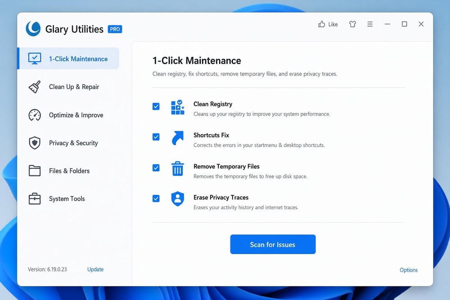Viewport: 450px width, 300px height.
Task: Click the Version: 6.19.0.23 text
Action: click(x=47, y=269)
